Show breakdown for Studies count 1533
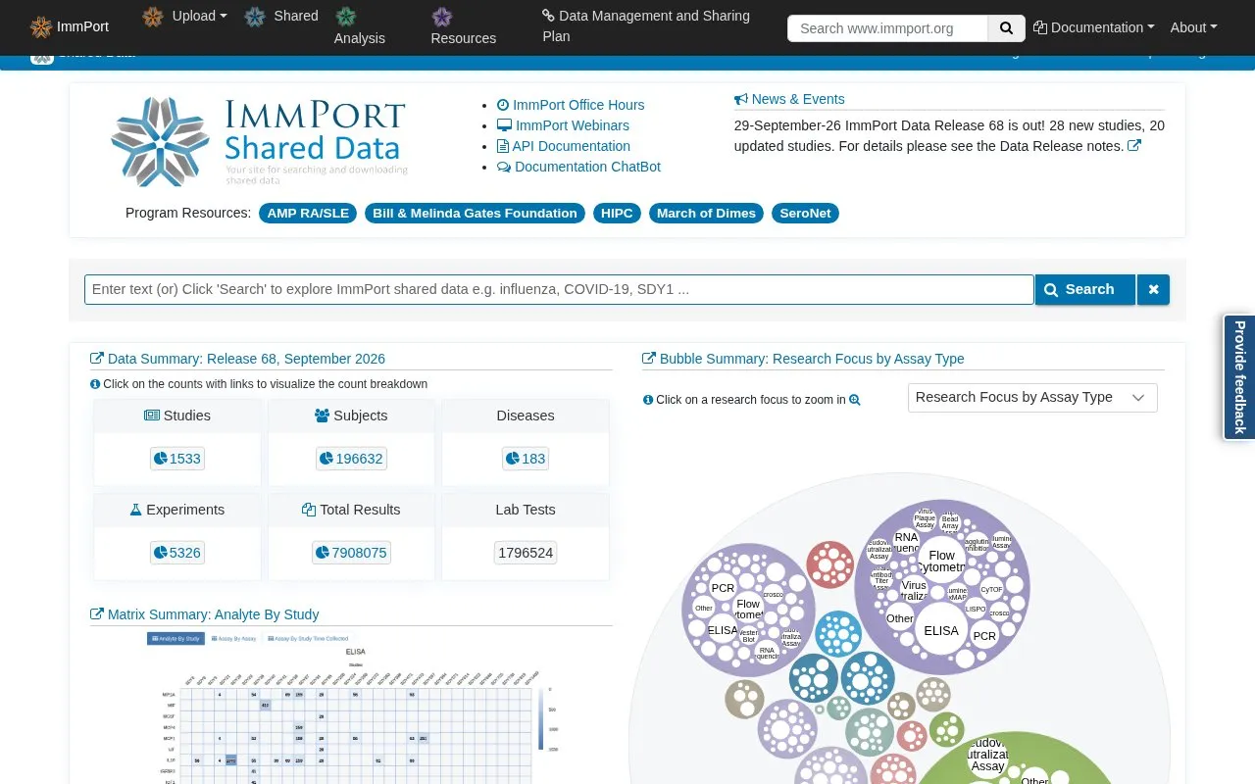 click(177, 459)
